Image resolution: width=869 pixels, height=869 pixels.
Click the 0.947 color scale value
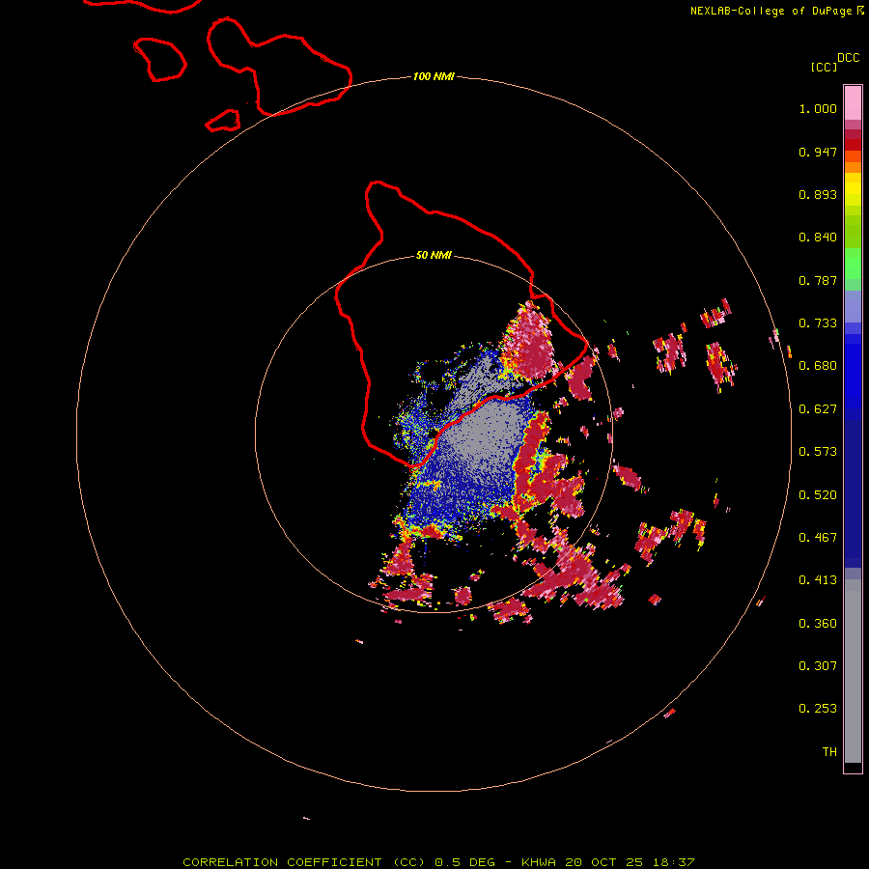[x=818, y=152]
